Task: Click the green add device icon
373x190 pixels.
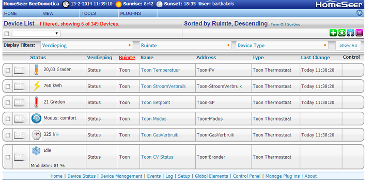Action: click(333, 33)
